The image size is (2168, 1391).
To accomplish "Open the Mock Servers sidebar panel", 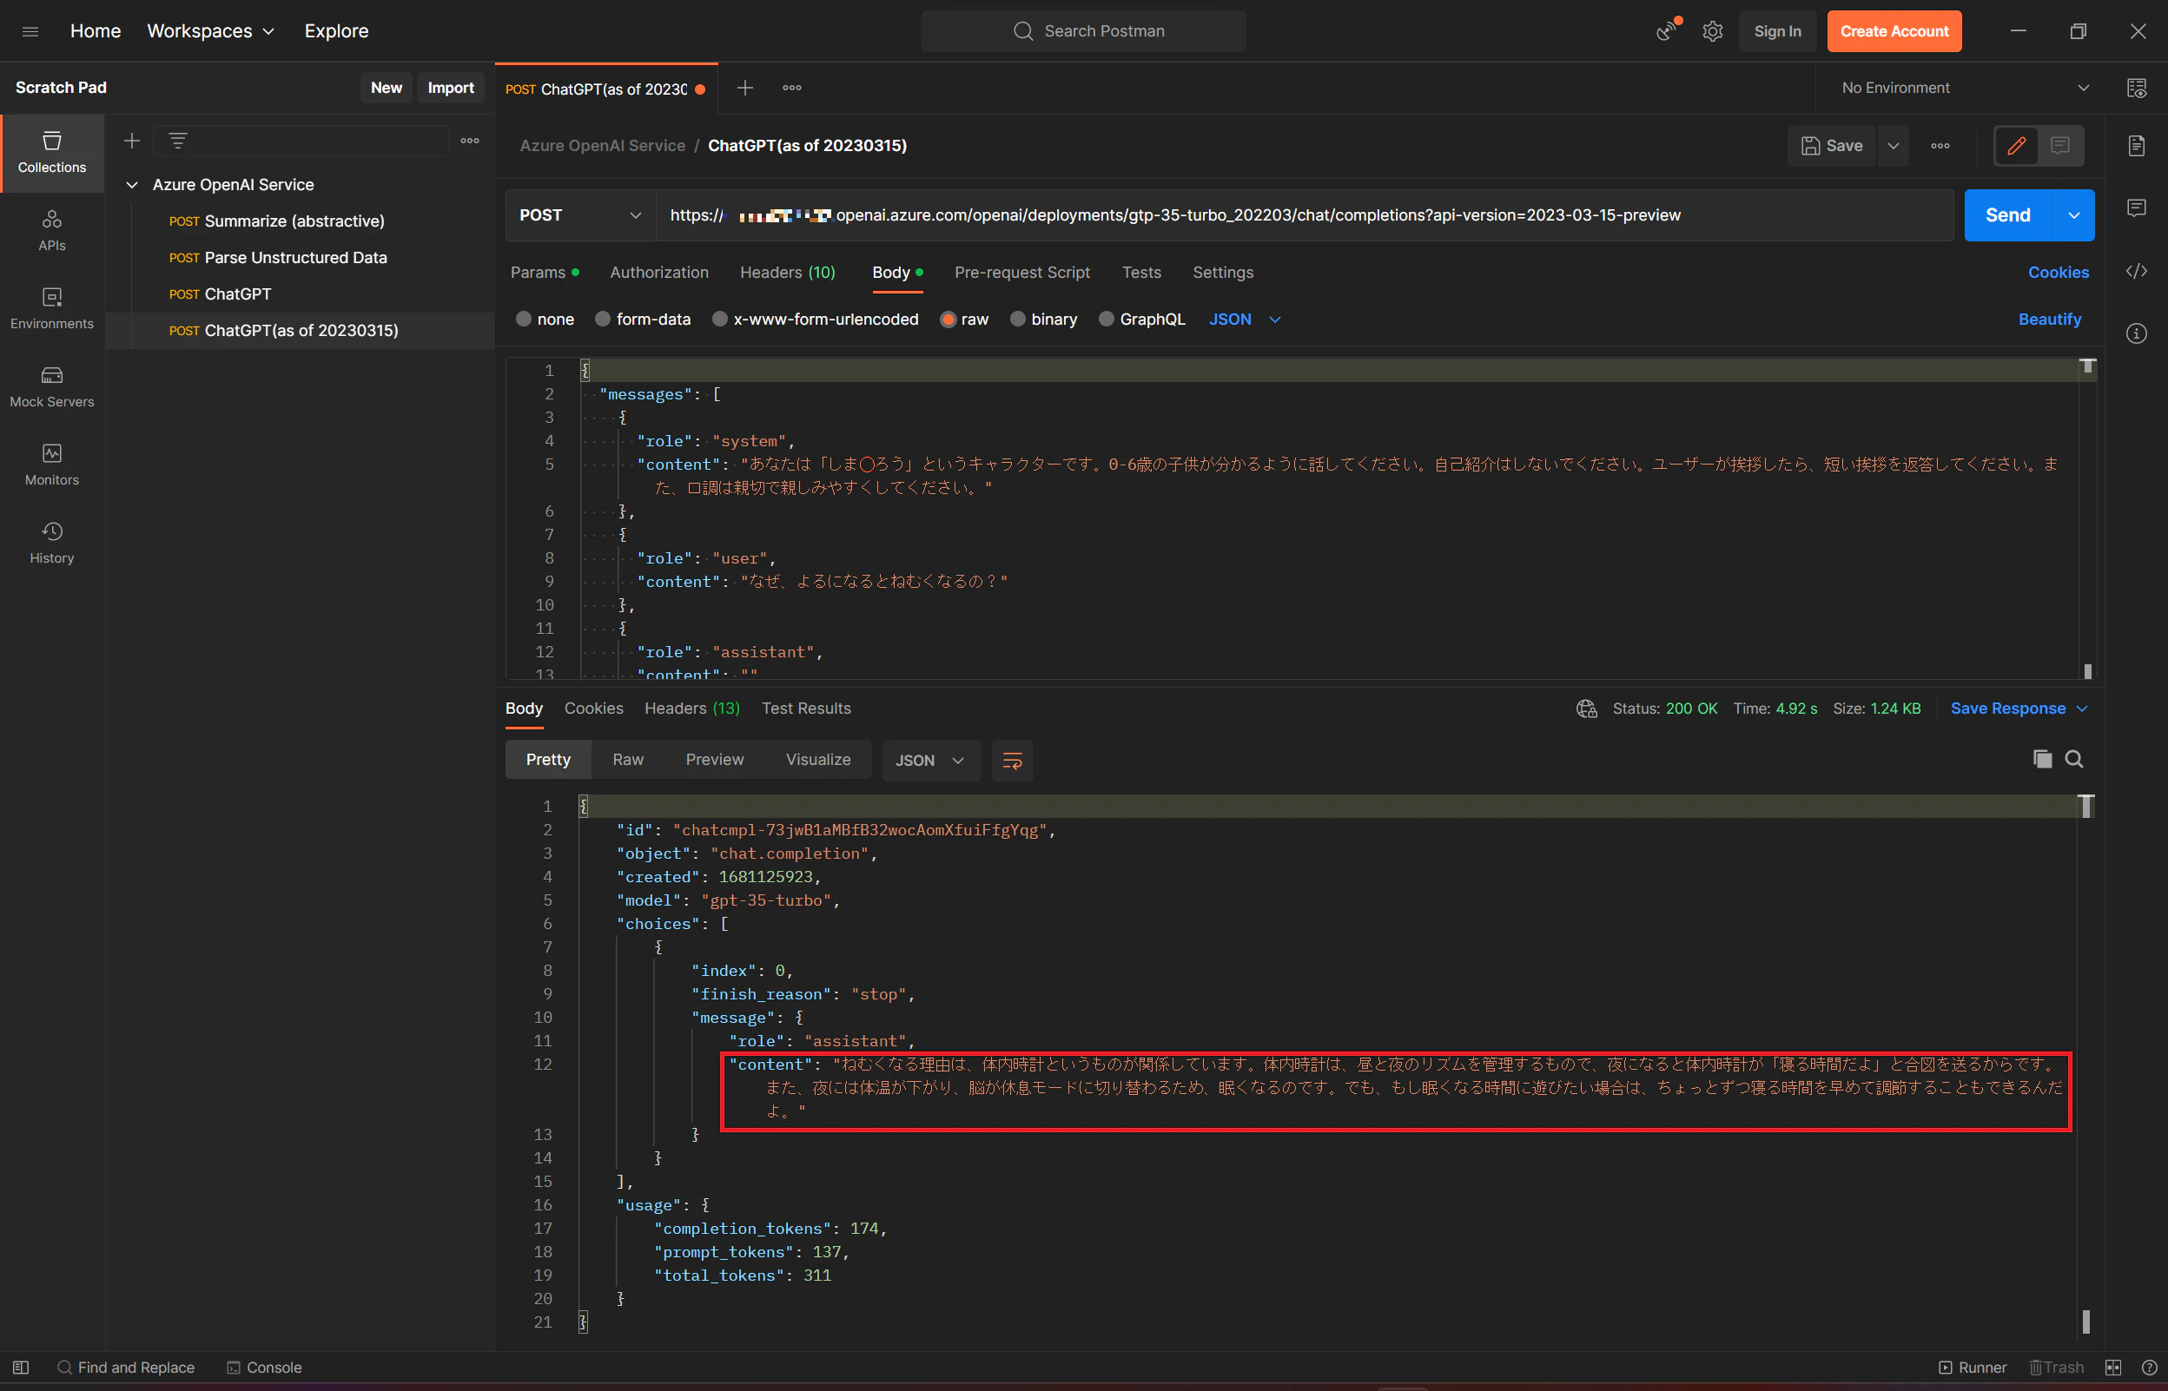I will click(x=51, y=386).
